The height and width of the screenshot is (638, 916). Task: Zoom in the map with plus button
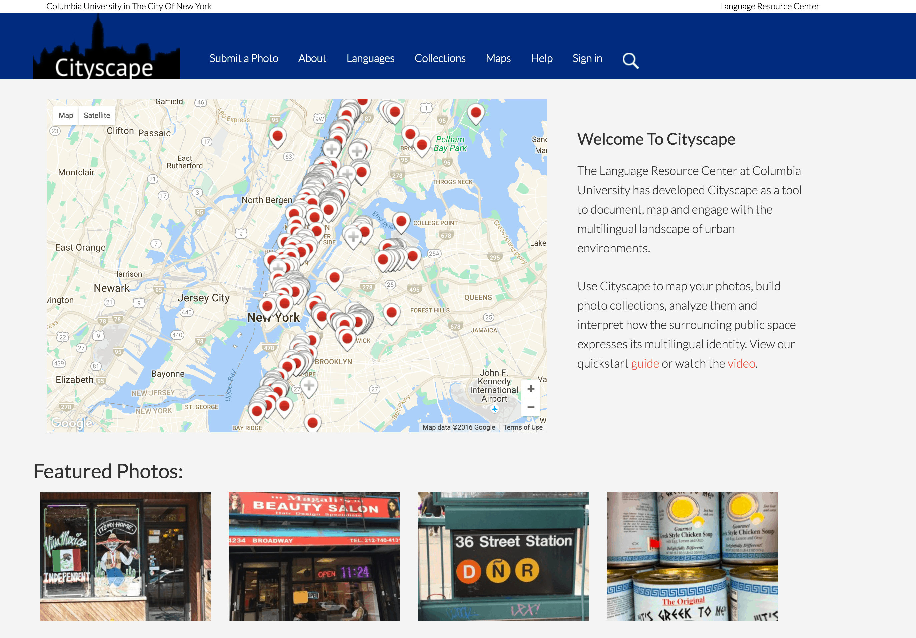531,389
